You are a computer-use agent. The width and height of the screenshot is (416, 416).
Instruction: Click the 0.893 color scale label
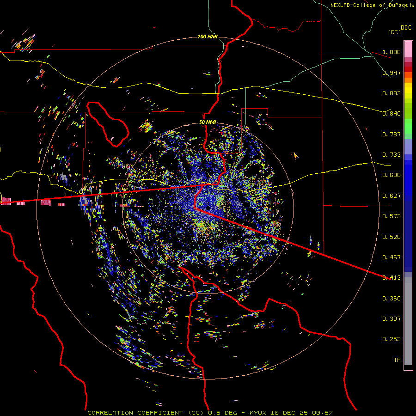[x=392, y=93]
